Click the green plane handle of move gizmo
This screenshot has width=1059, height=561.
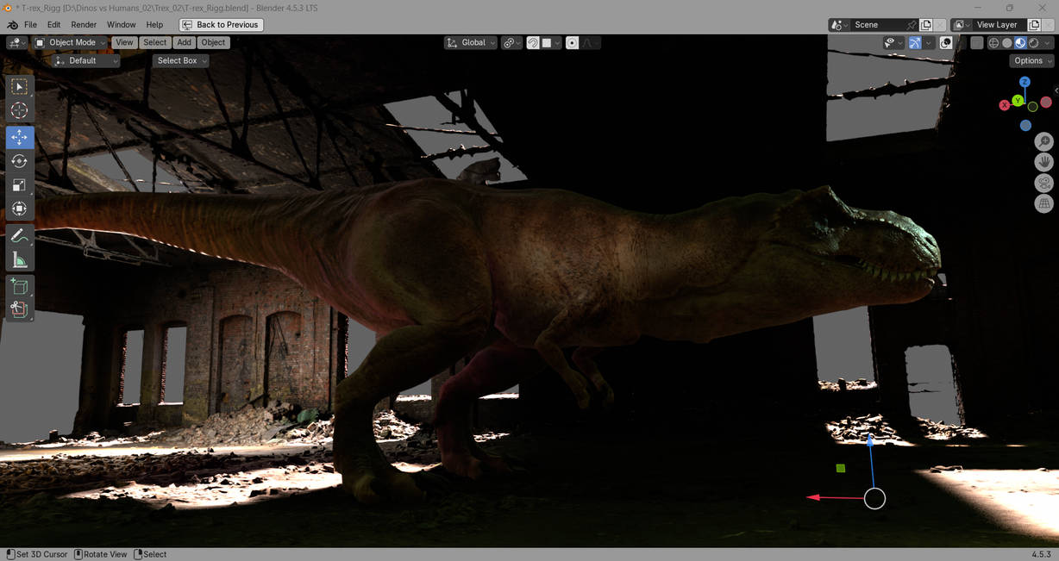click(841, 468)
